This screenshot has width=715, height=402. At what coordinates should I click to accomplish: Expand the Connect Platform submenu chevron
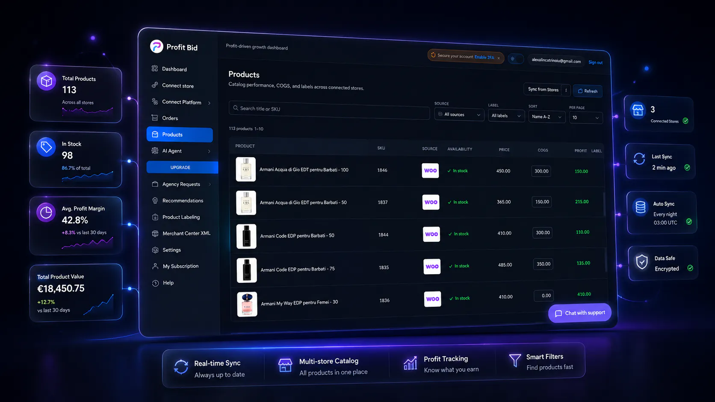click(x=209, y=103)
